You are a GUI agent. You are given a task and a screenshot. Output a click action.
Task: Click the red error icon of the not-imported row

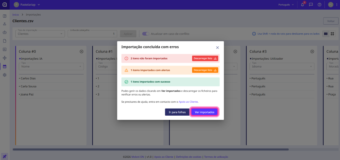pyautogui.click(x=126, y=58)
